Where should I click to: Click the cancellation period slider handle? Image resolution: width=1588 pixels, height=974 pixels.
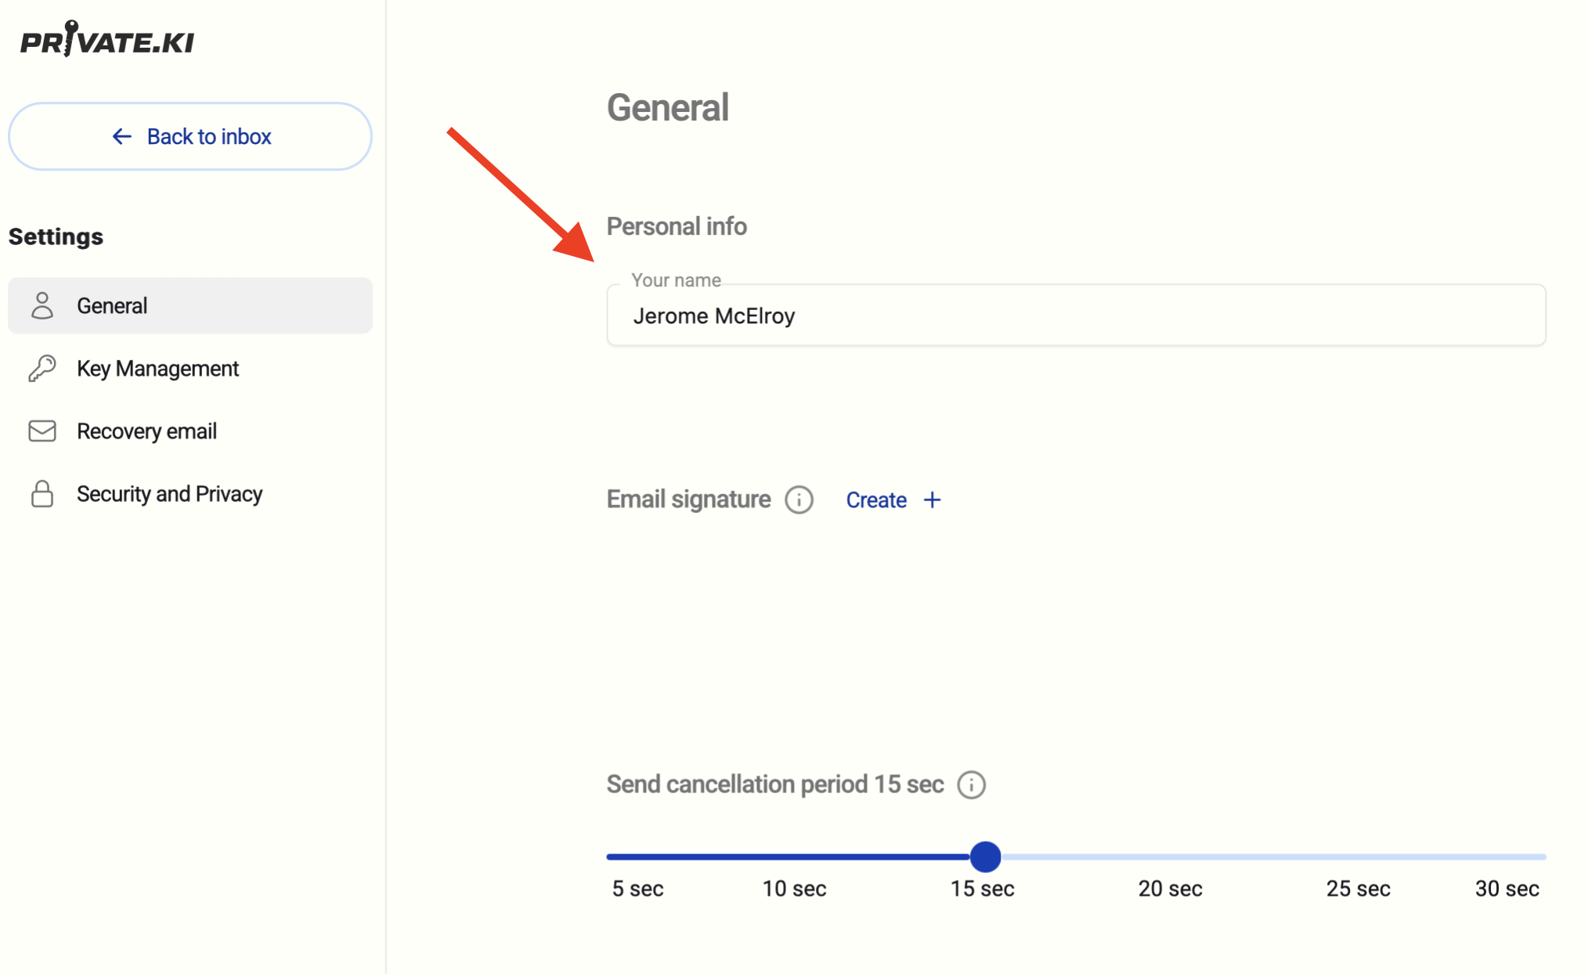(x=985, y=857)
